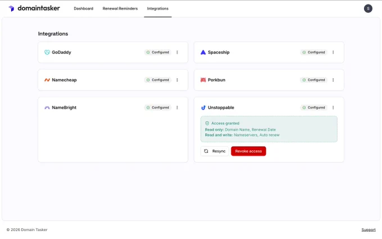Open Unstoppable three-dot options menu

(333, 107)
